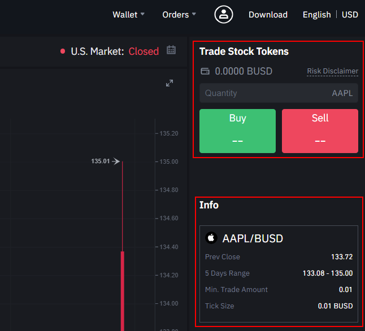Open the user account profile icon
The width and height of the screenshot is (365, 331).
(x=224, y=15)
